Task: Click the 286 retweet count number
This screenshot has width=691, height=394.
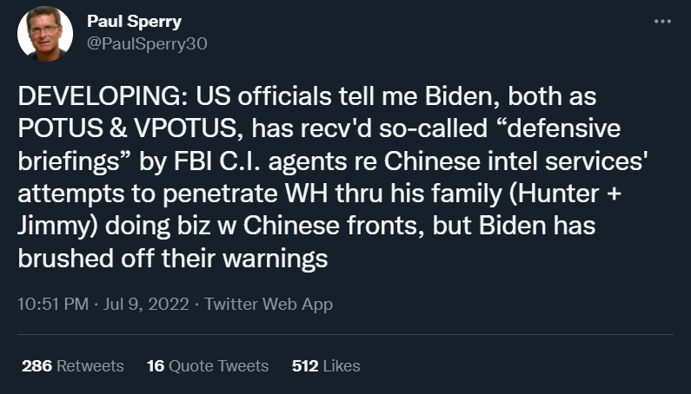Action: [x=37, y=365]
